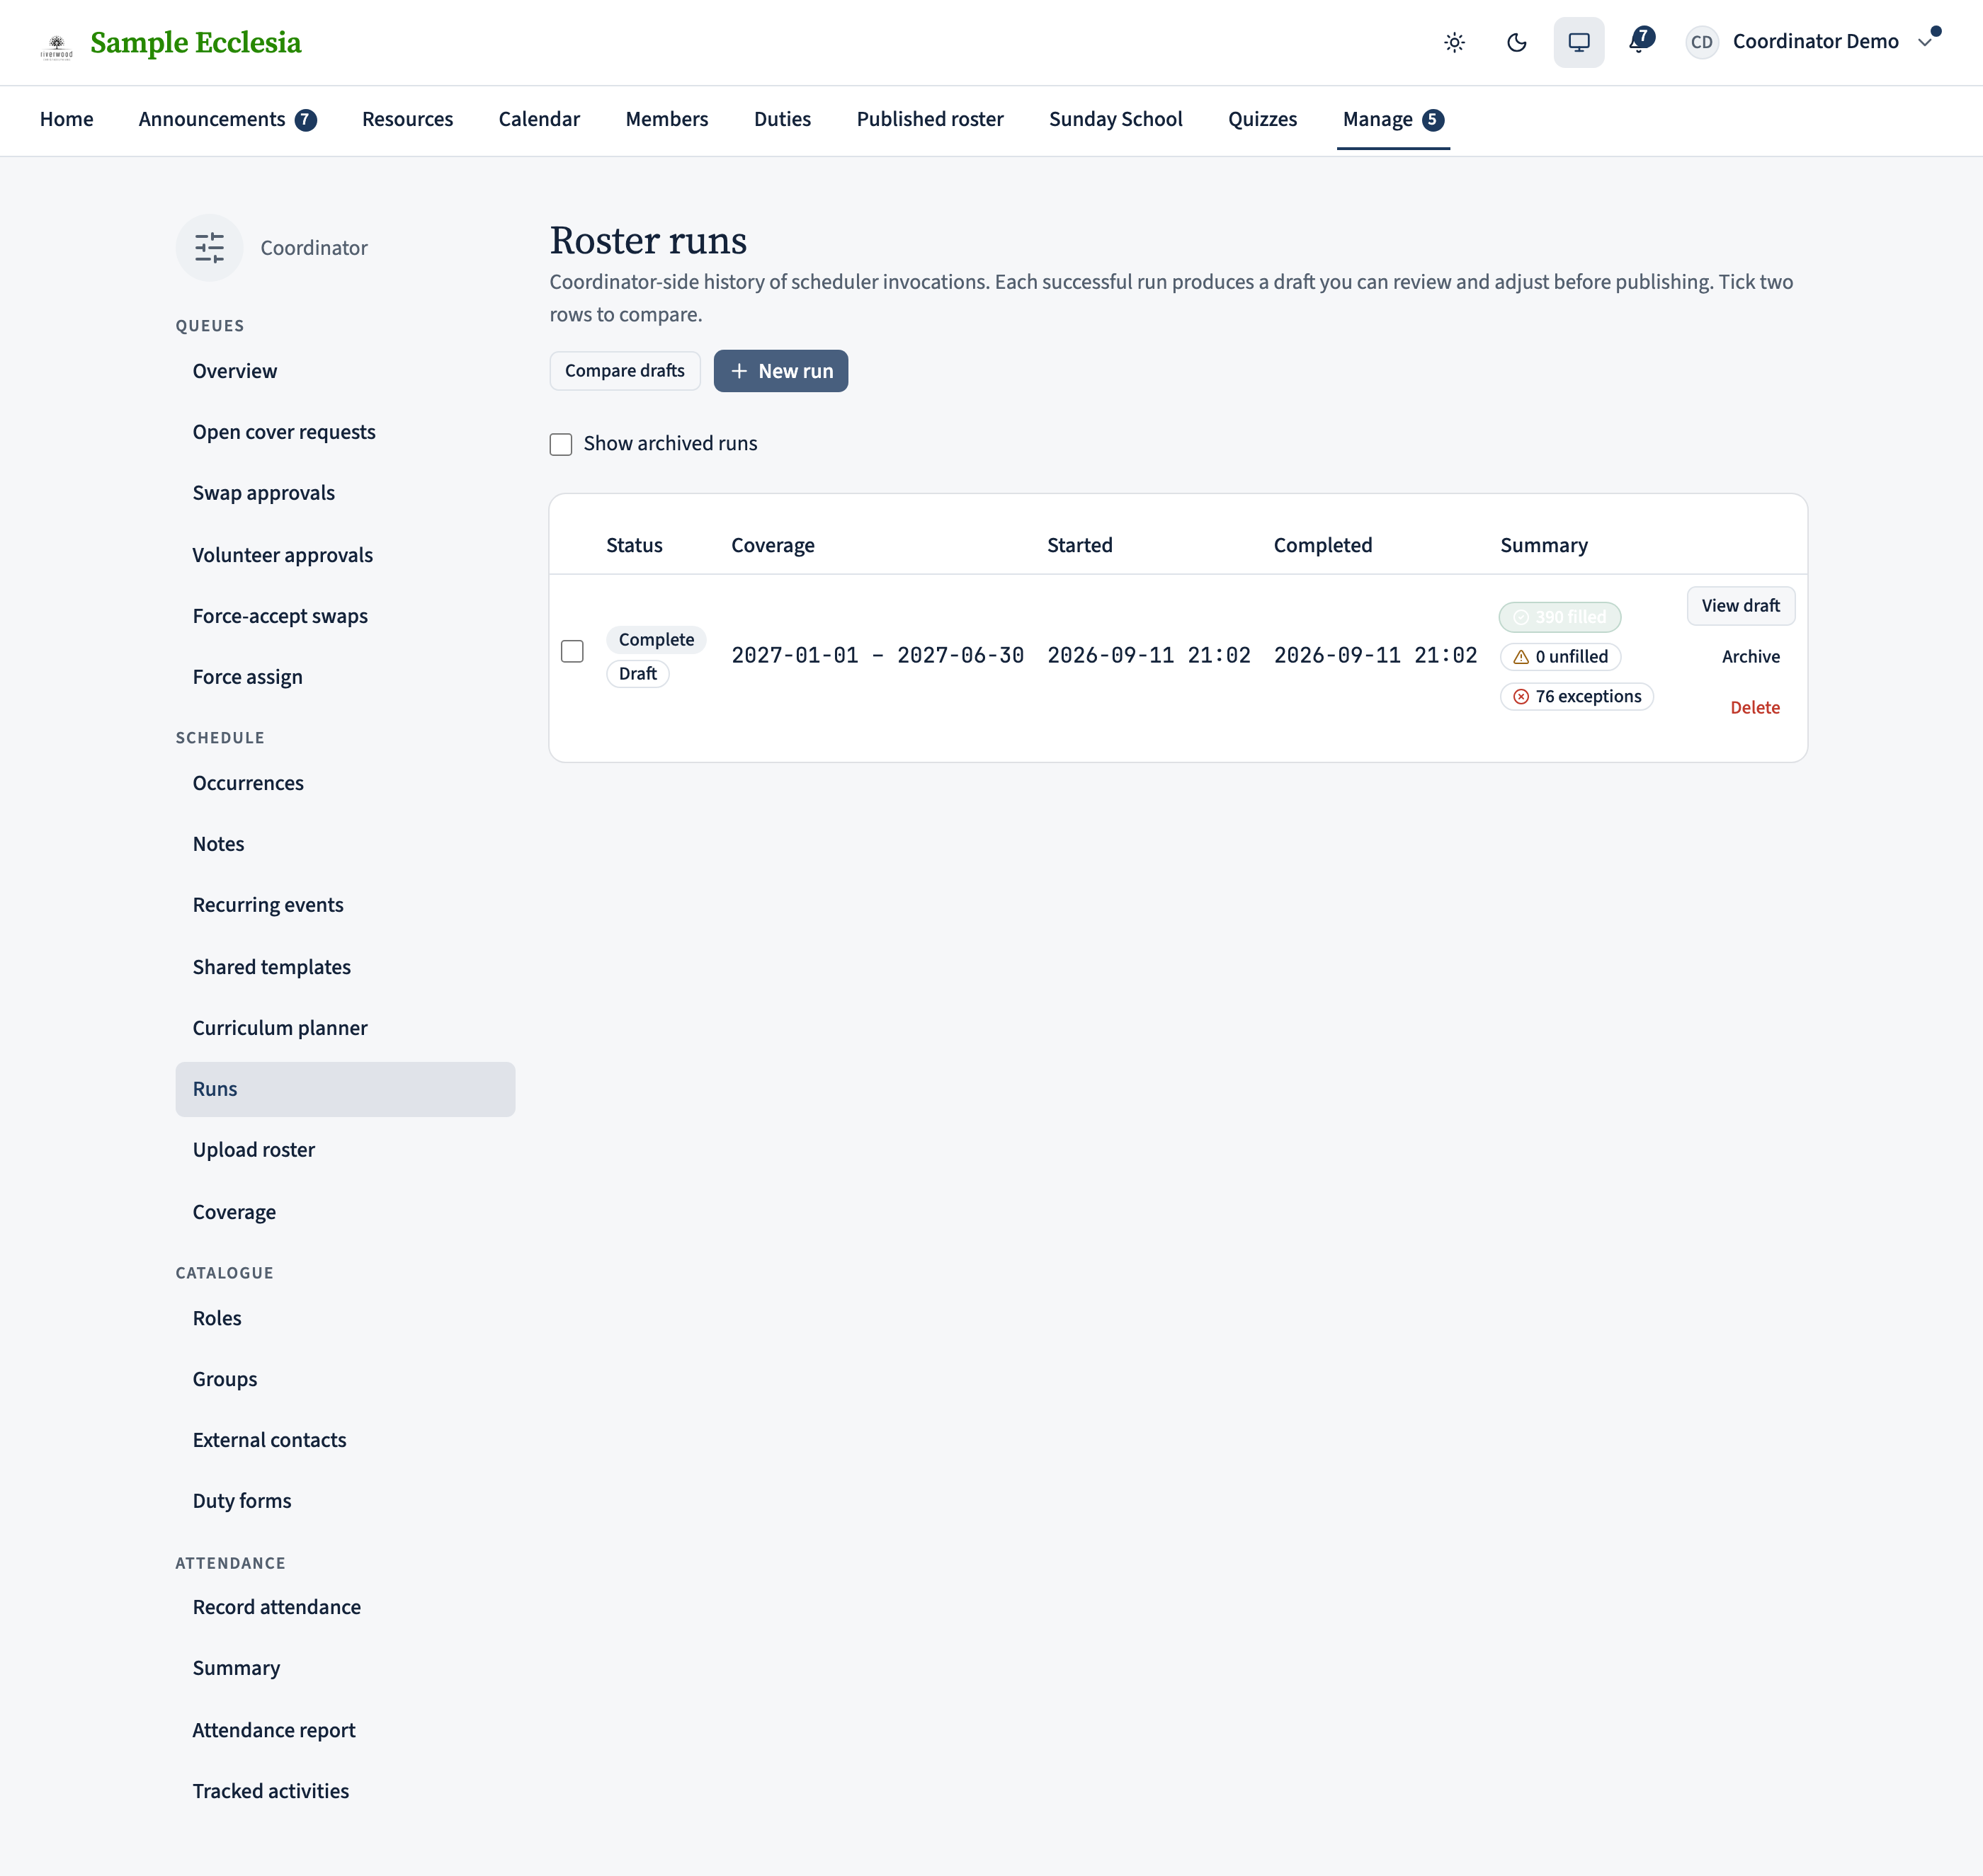The width and height of the screenshot is (1983, 1876).
Task: Open the Announcements tab
Action: [x=227, y=119]
